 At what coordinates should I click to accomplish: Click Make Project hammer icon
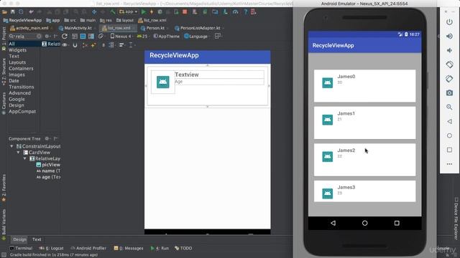[113, 12]
